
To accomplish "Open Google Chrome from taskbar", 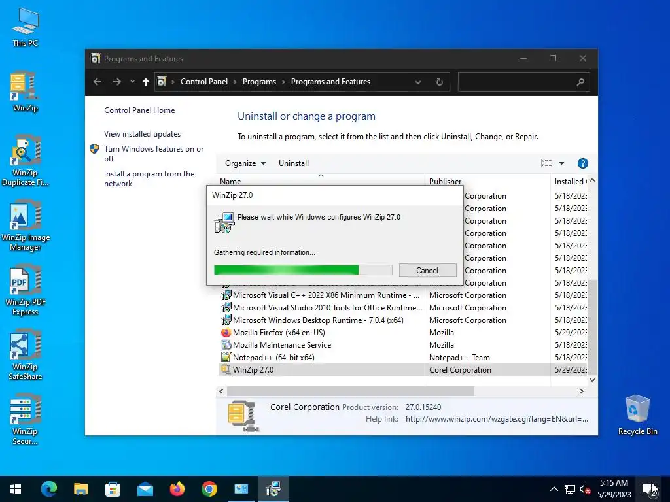I will tap(209, 489).
